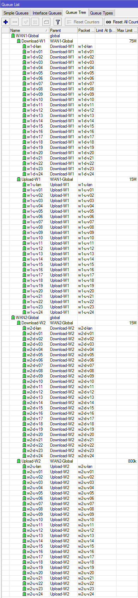Click the icon beside w1-d-lan

click(24, 46)
